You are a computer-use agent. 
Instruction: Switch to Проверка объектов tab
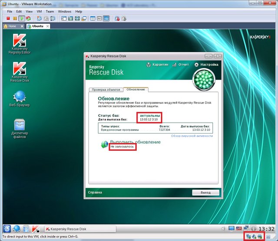click(106, 90)
